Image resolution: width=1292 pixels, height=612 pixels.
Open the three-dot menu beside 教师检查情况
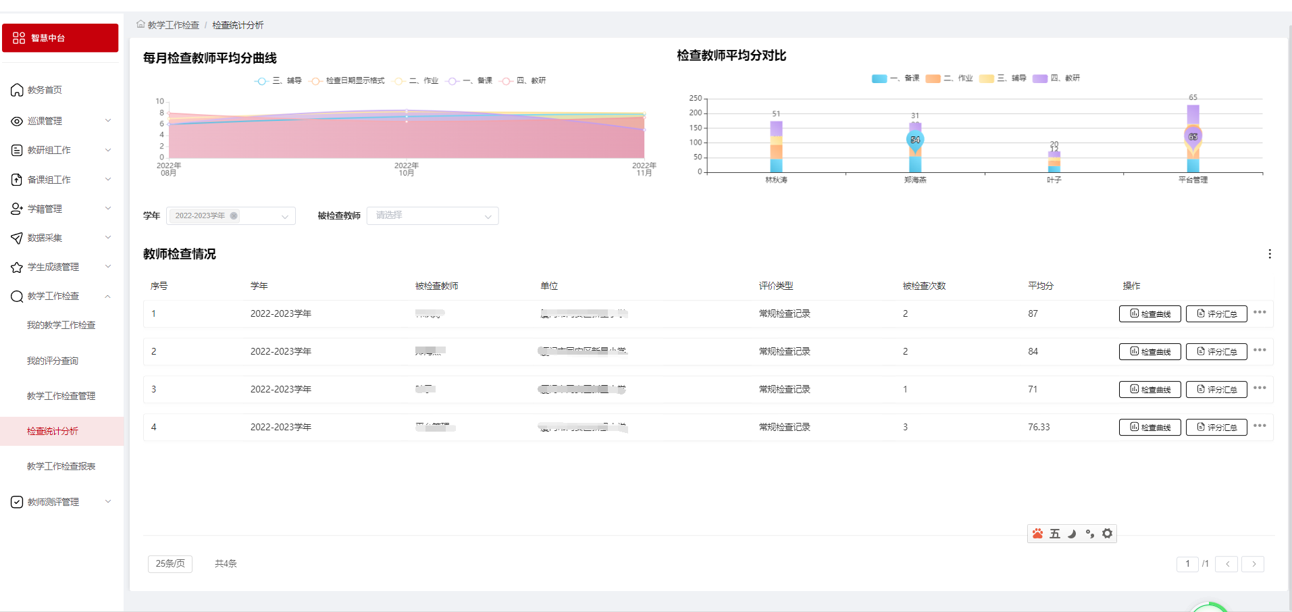click(x=1270, y=254)
